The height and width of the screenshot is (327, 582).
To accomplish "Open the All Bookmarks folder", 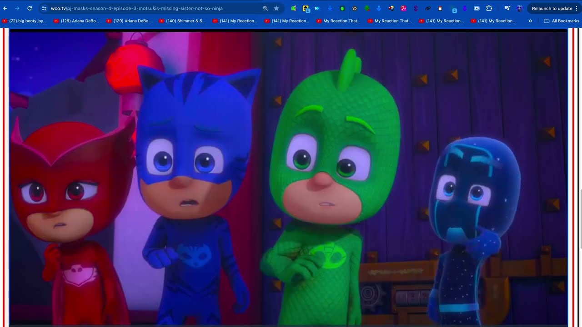I will pos(562,21).
